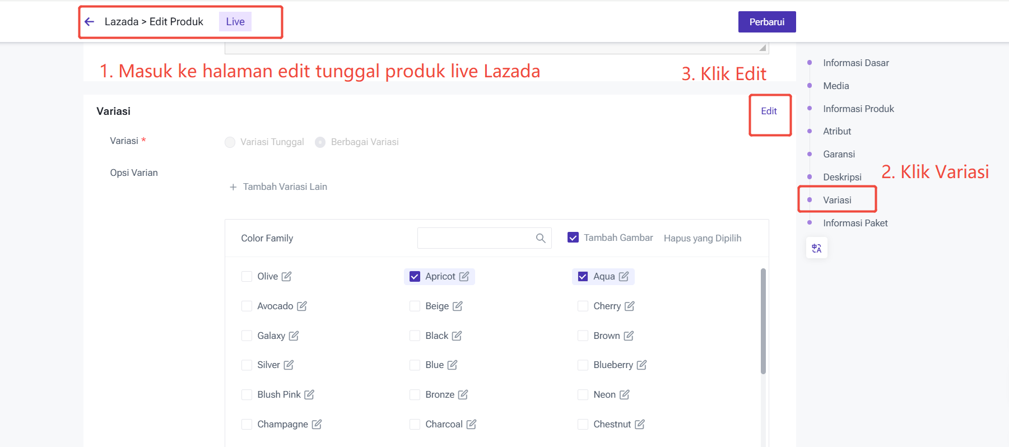Click the edit icon next to Blueberry
Viewport: 1009px width, 447px height.
coord(641,365)
